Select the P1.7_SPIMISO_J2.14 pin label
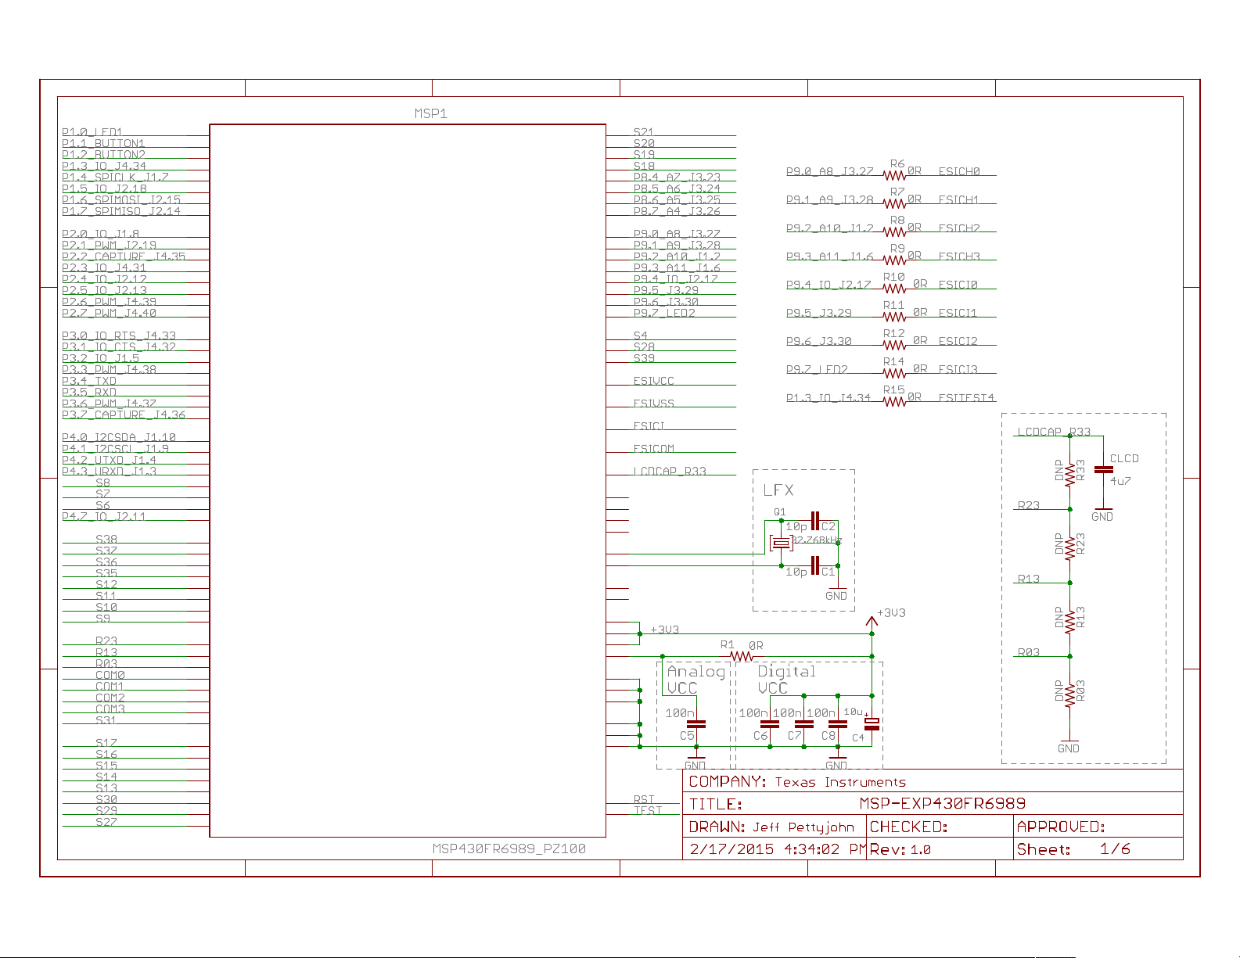Viewport: 1240px width, 958px height. tap(121, 211)
